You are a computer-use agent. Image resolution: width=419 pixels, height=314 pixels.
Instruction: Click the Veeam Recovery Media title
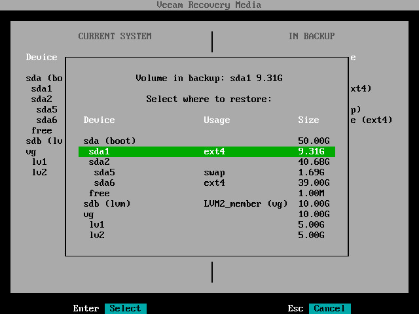point(209,5)
